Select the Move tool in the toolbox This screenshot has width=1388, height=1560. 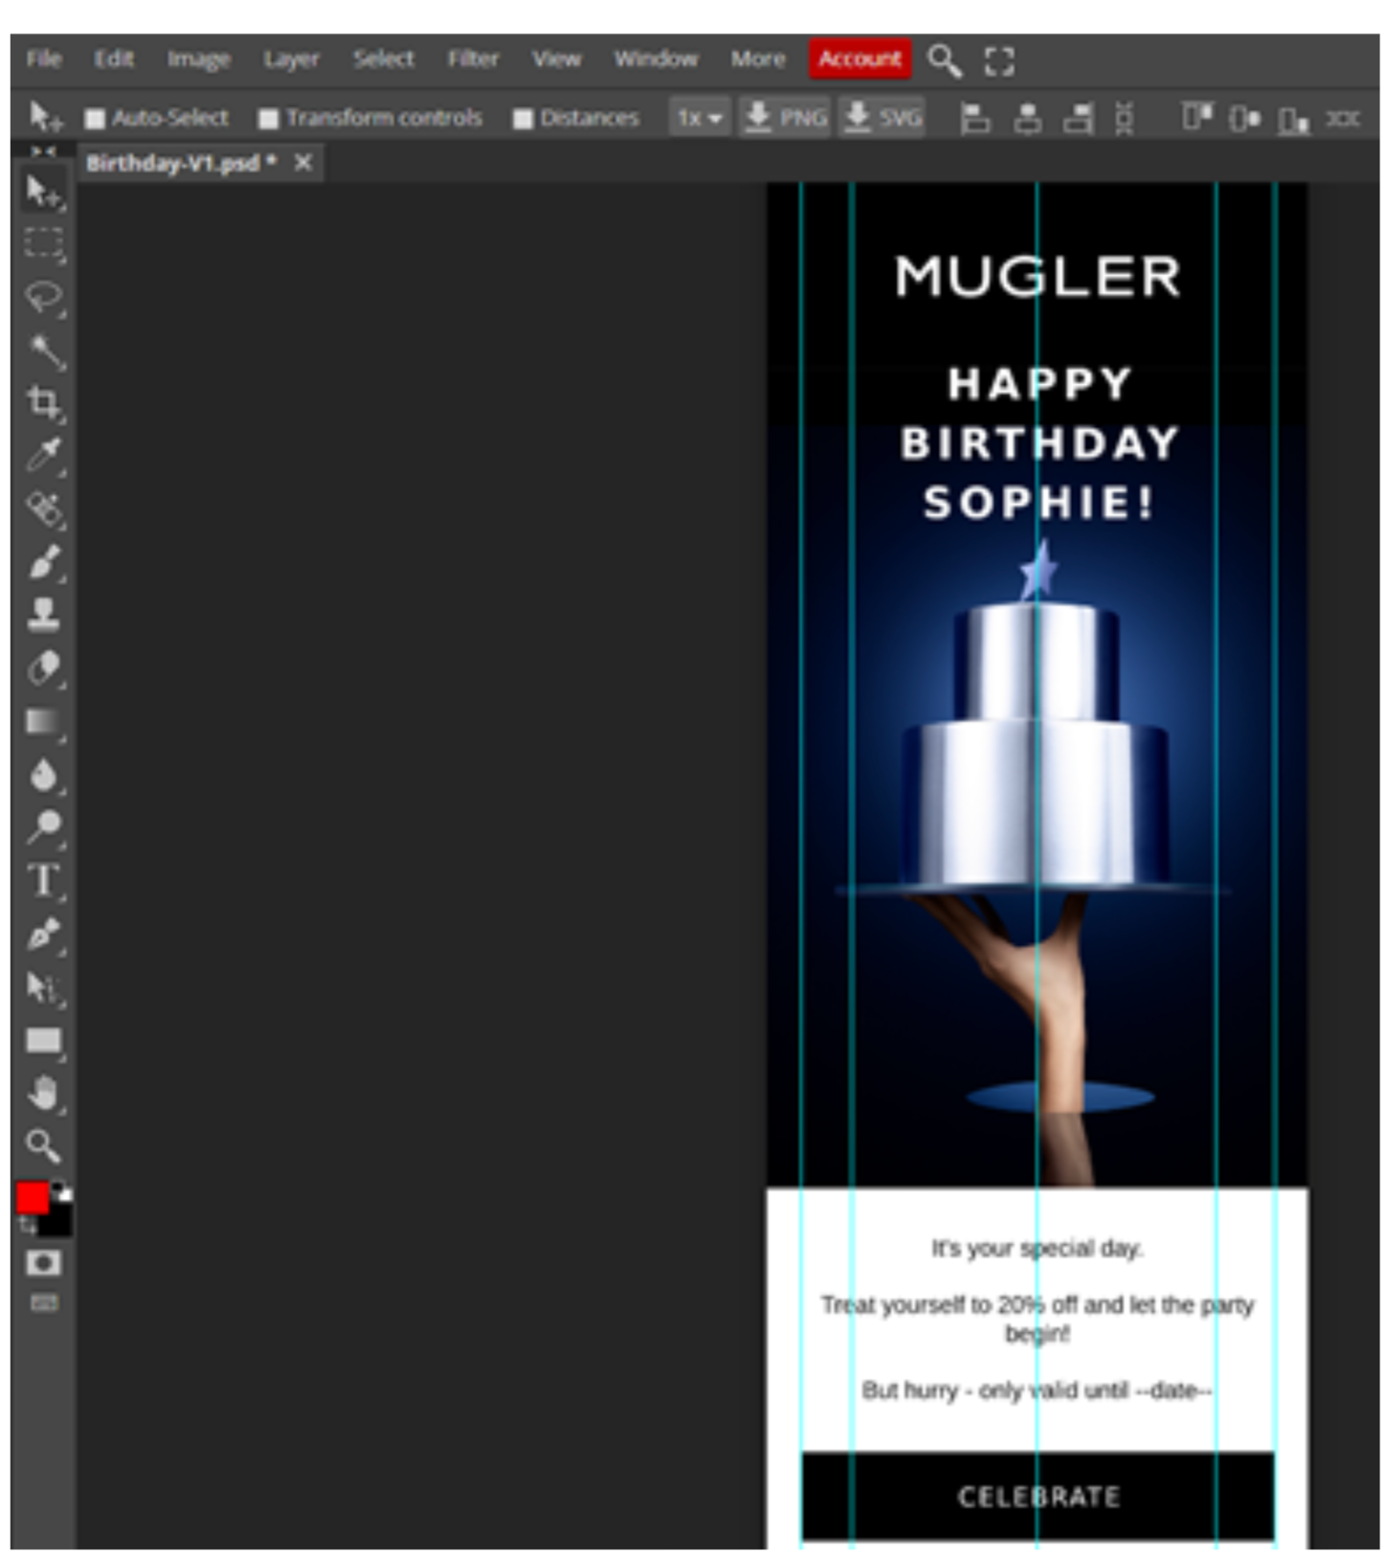tap(43, 192)
